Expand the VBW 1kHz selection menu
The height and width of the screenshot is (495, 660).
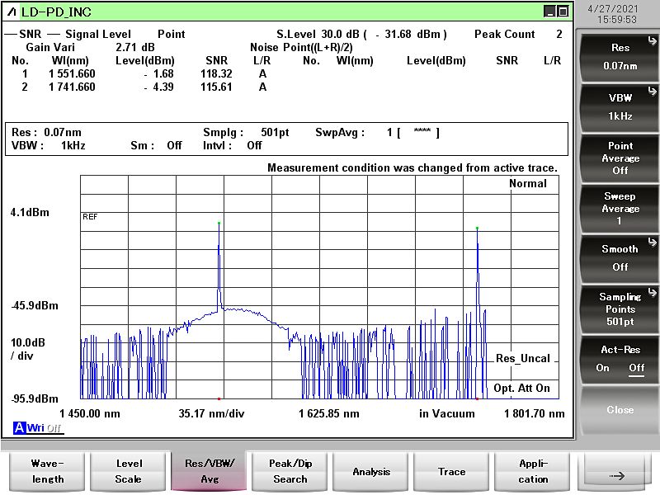[620, 106]
